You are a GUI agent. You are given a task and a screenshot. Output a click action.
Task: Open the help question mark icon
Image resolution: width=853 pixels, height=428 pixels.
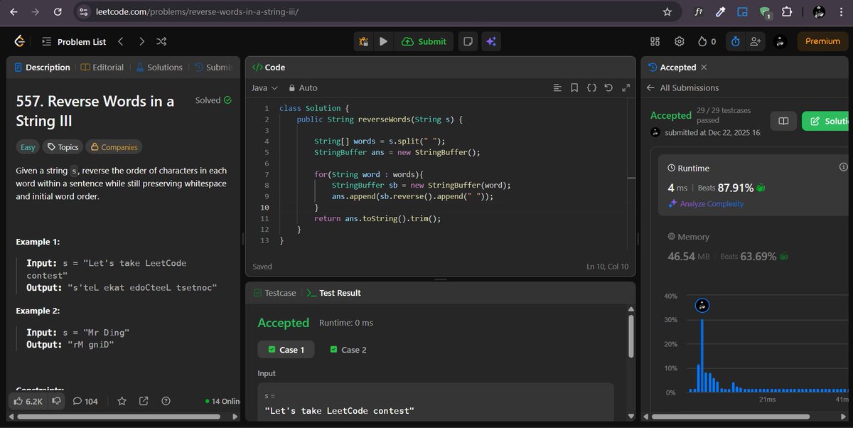[166, 401]
